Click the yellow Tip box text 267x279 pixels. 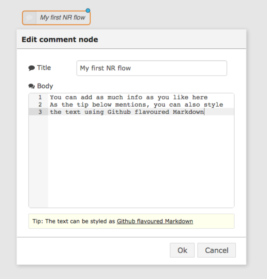click(x=74, y=221)
